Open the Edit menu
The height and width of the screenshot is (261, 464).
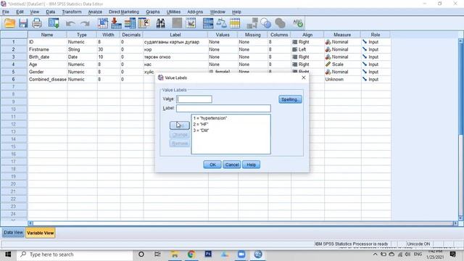(x=20, y=12)
